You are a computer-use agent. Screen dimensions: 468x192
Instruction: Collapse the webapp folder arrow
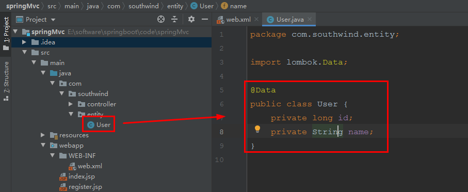click(43, 146)
